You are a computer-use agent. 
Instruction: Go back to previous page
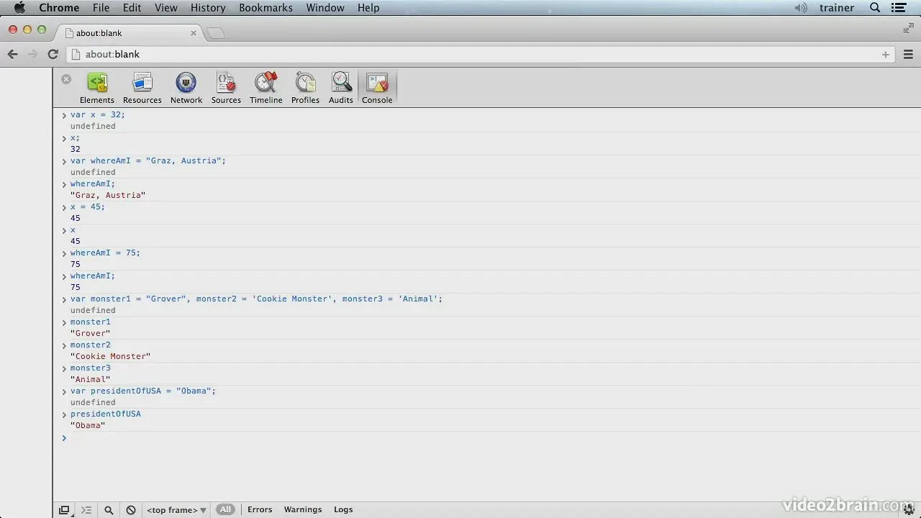tap(12, 54)
